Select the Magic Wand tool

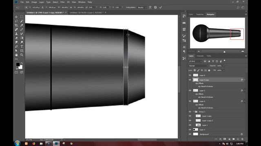click(22, 21)
